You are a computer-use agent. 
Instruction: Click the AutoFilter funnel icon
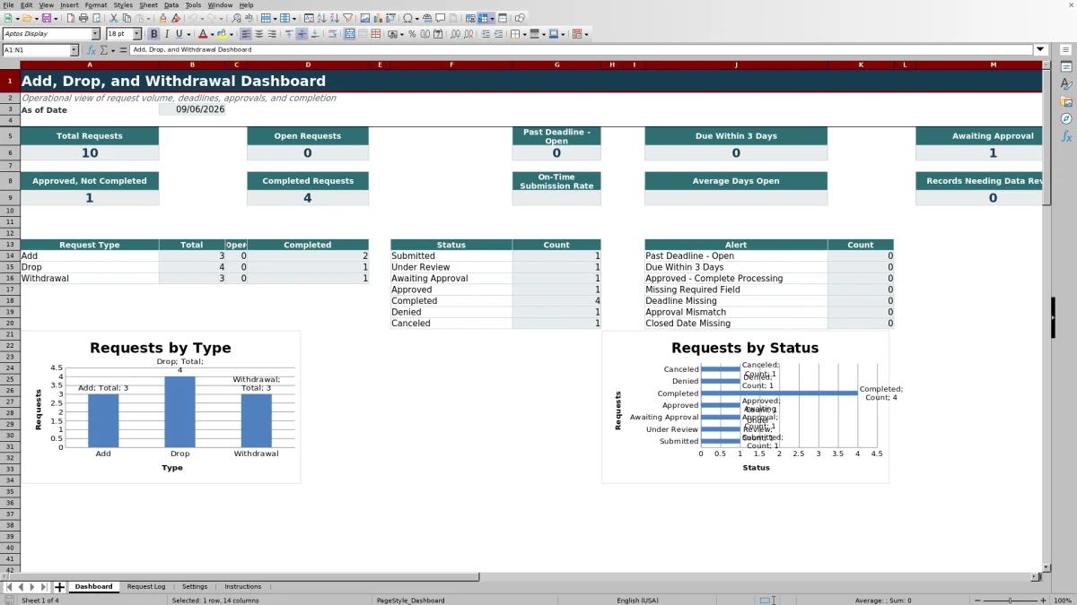click(x=348, y=18)
